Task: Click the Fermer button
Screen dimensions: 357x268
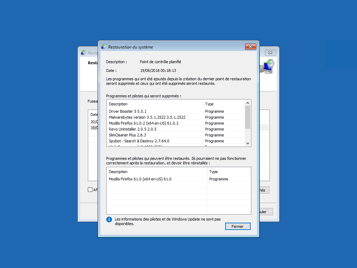Action: (238, 226)
